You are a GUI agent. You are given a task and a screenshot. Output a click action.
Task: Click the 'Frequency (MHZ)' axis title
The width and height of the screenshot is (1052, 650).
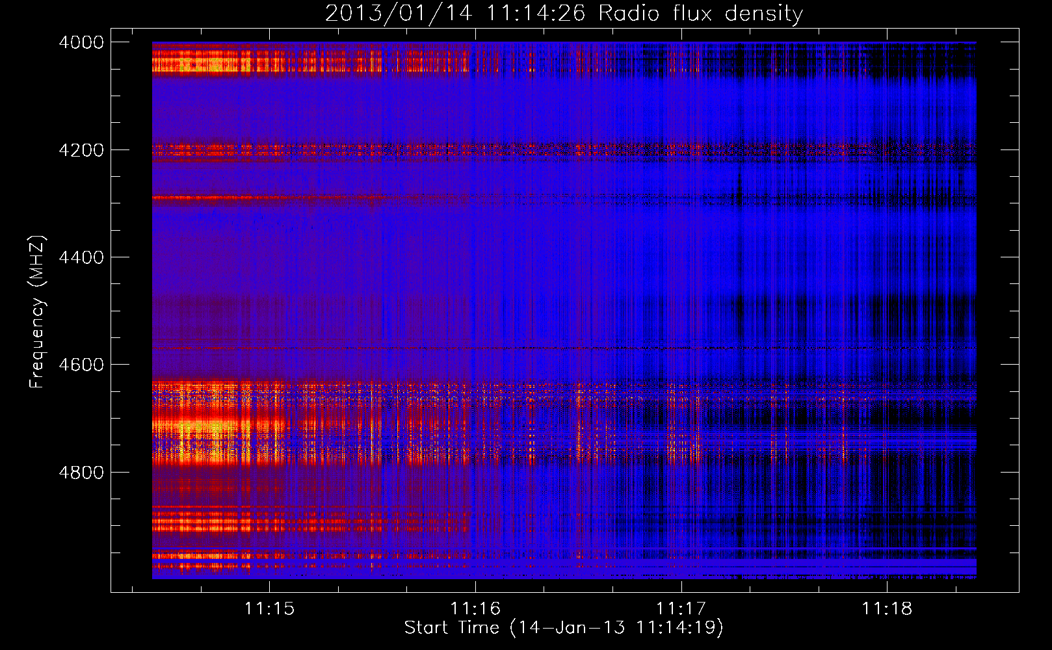[x=37, y=312]
